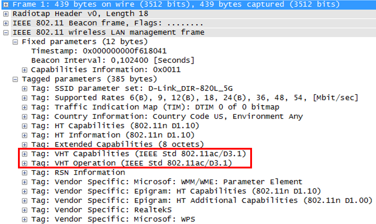The image size is (376, 224).
Task: Collapse the wireless LAN management frame node
Action: 6,33
